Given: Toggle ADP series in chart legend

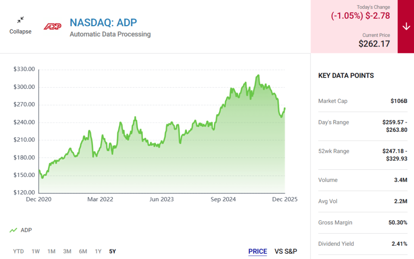Looking at the screenshot, I should click(x=26, y=230).
